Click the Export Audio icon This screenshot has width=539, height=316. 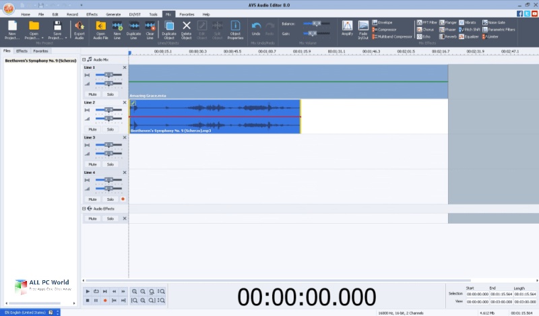(80, 29)
